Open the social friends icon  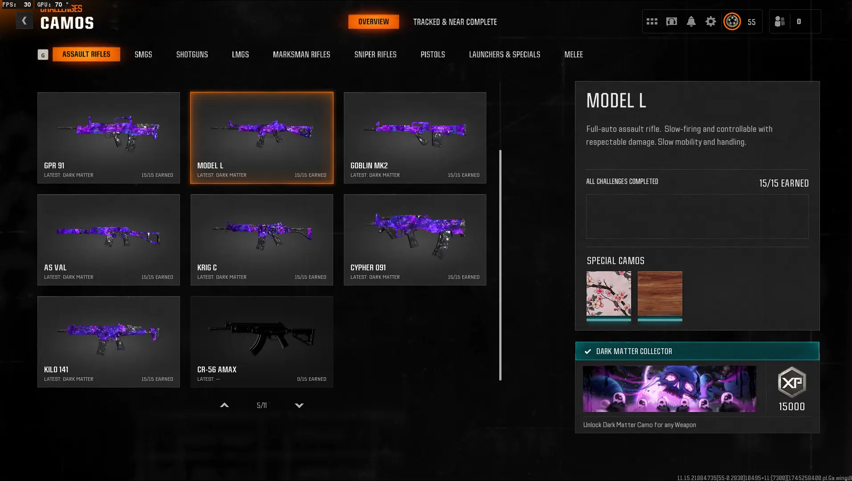tap(779, 21)
